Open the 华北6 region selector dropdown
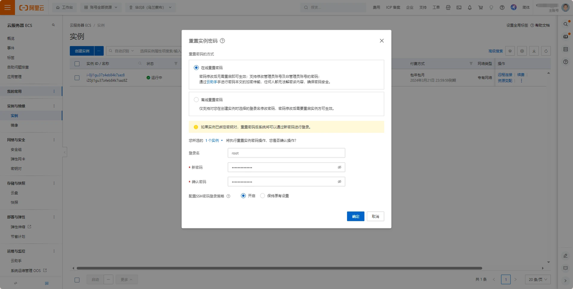Image resolution: width=573 pixels, height=289 pixels. [150, 7]
